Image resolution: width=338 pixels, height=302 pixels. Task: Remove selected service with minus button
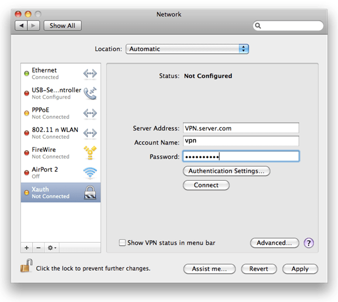[x=39, y=248]
